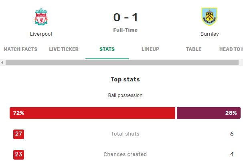Viewport: 243px width, 162px height.
Task: Open the Head to Head tab
Action: click(231, 49)
